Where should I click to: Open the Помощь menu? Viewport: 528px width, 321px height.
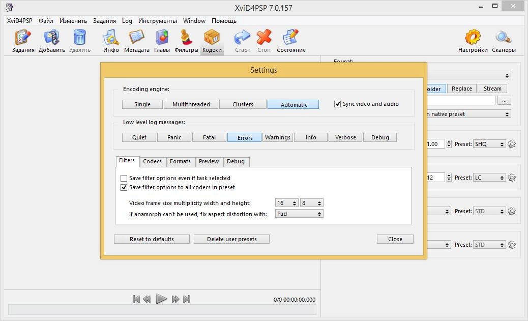coord(224,21)
